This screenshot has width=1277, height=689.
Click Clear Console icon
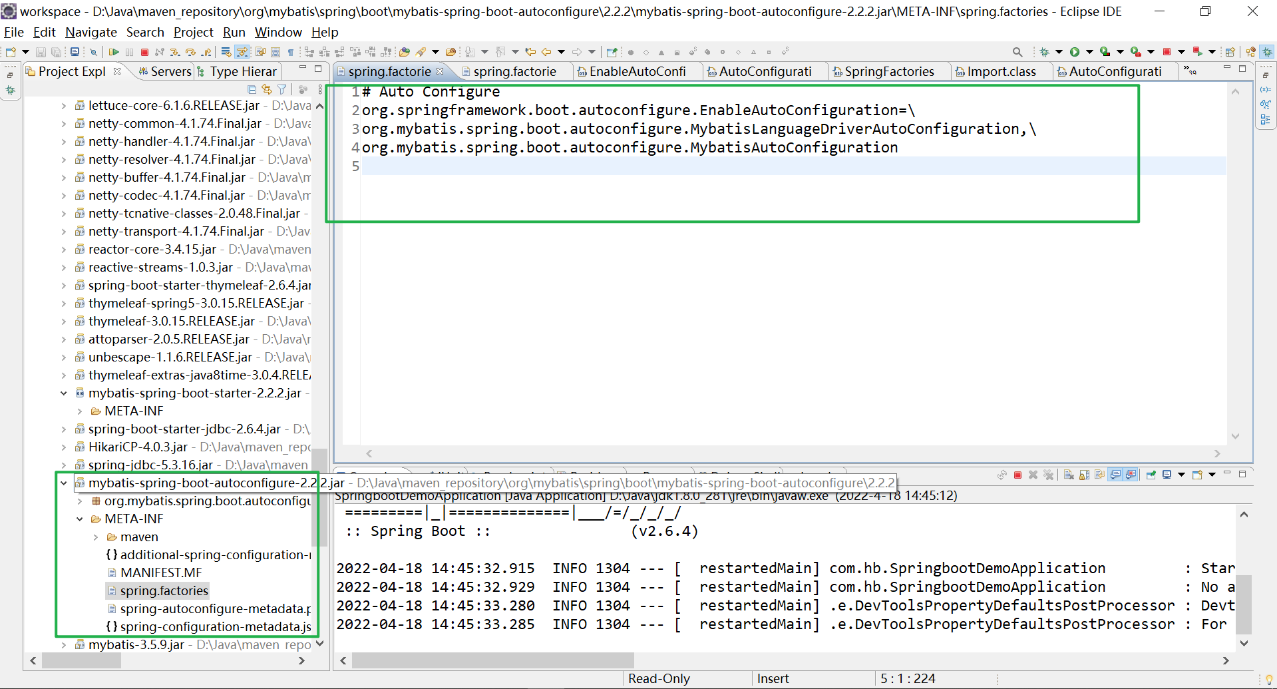[x=1069, y=475]
